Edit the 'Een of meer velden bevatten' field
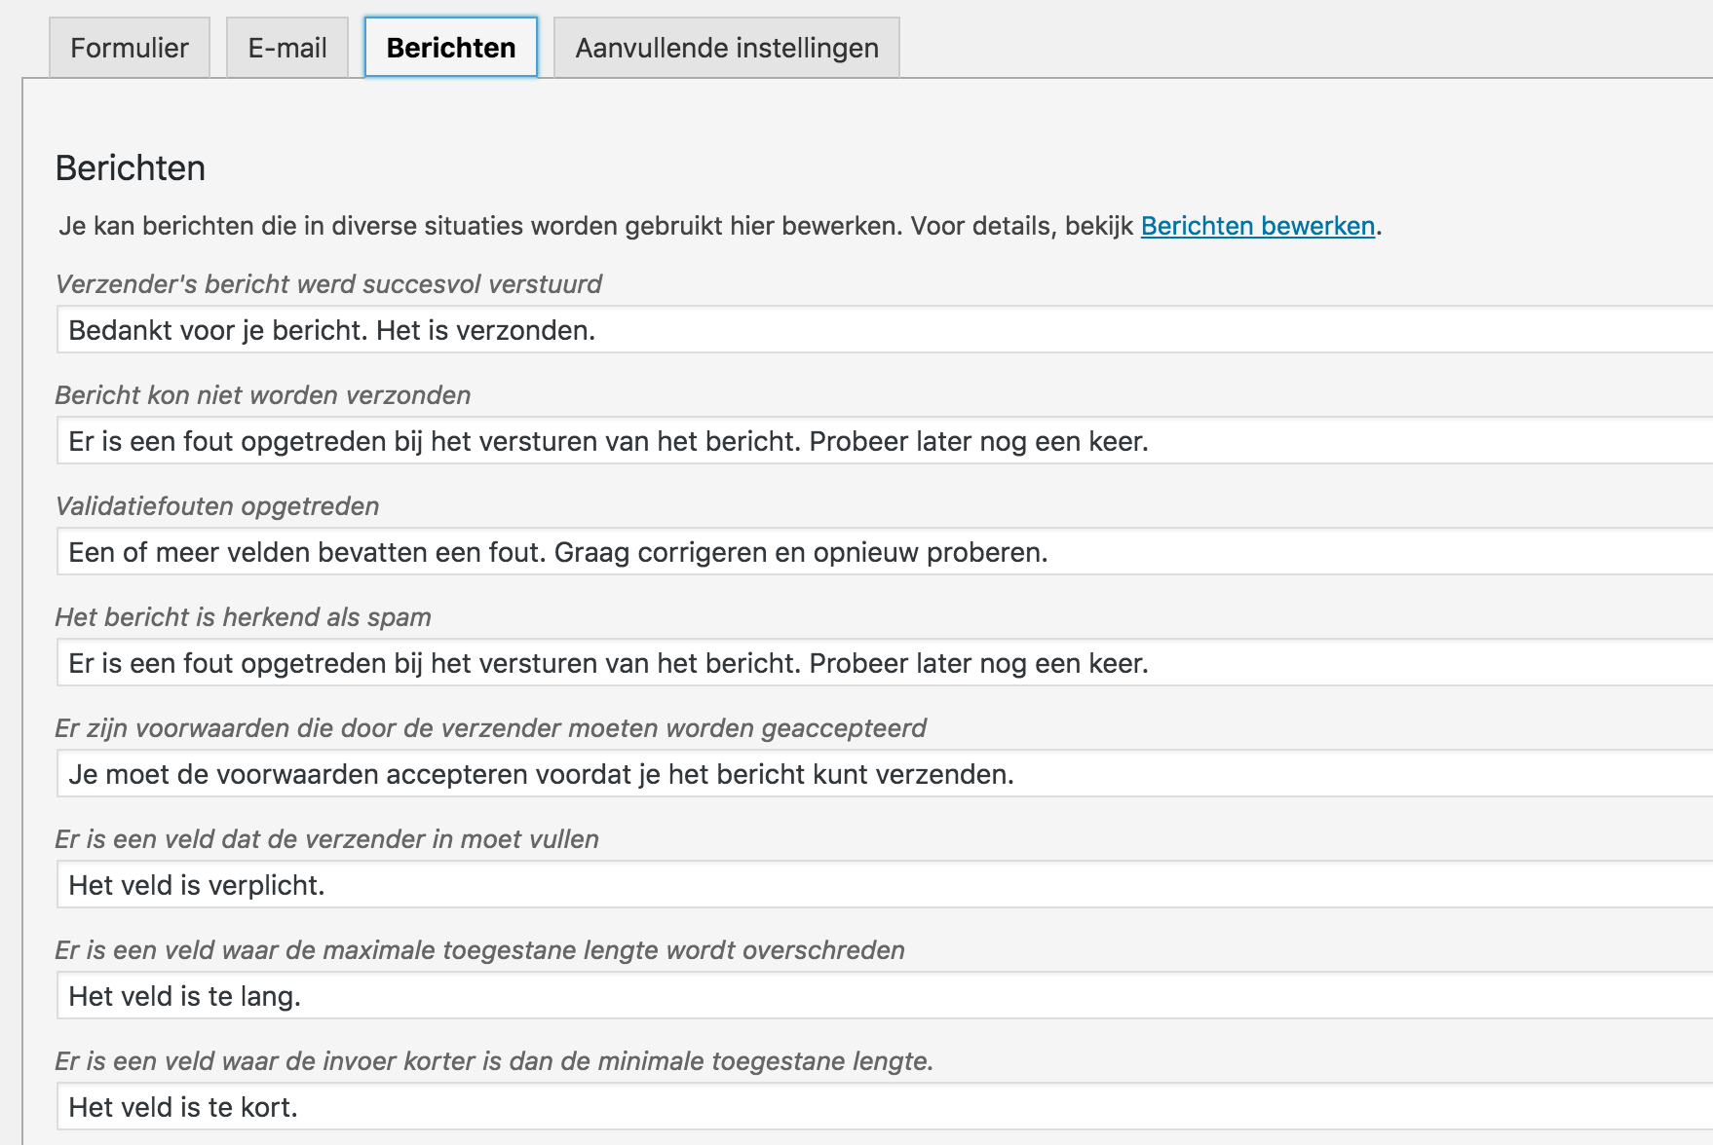This screenshot has height=1145, width=1713. 877,552
